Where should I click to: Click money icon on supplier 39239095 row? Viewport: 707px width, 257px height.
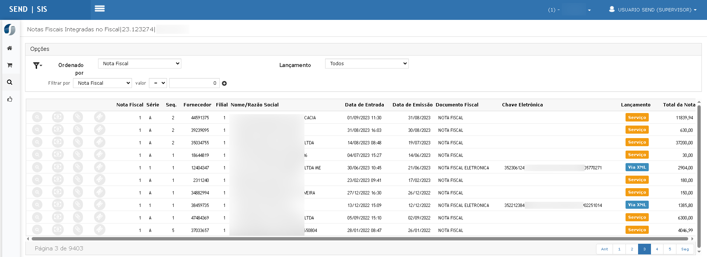58,130
